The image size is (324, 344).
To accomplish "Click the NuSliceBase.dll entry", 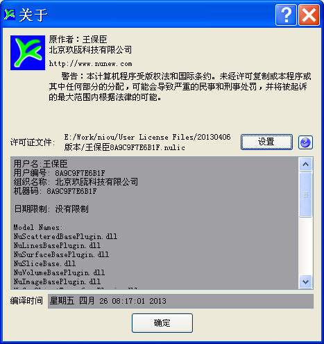I will point(44,263).
